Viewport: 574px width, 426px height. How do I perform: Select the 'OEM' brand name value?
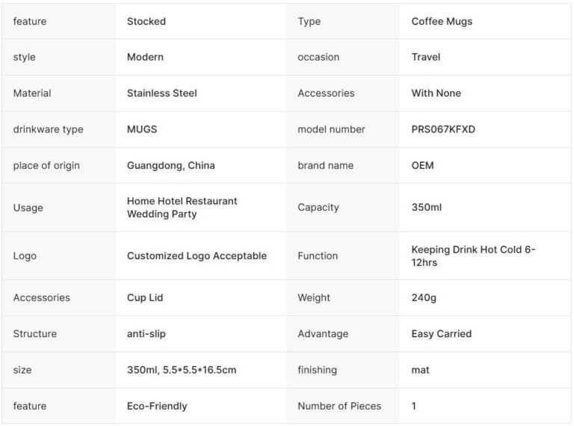422,165
